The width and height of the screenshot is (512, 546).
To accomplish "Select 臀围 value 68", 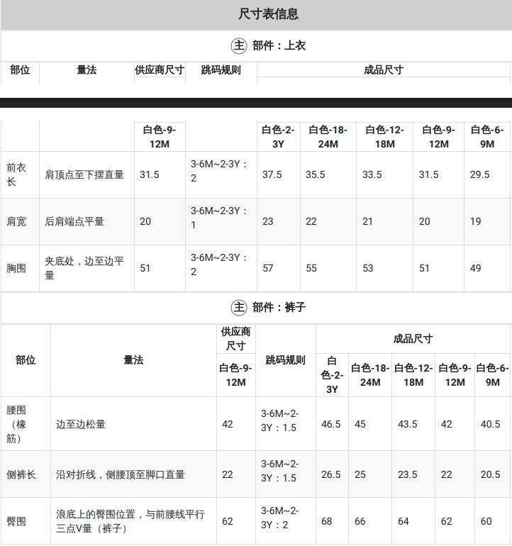I will tap(327, 521).
